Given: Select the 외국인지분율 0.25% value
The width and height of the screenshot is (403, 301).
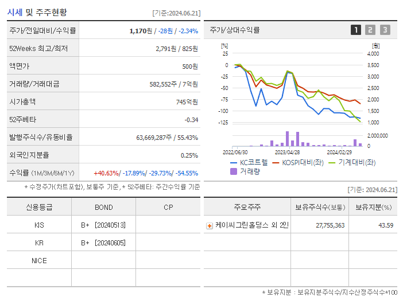Looking at the screenshot, I should [x=189, y=155].
